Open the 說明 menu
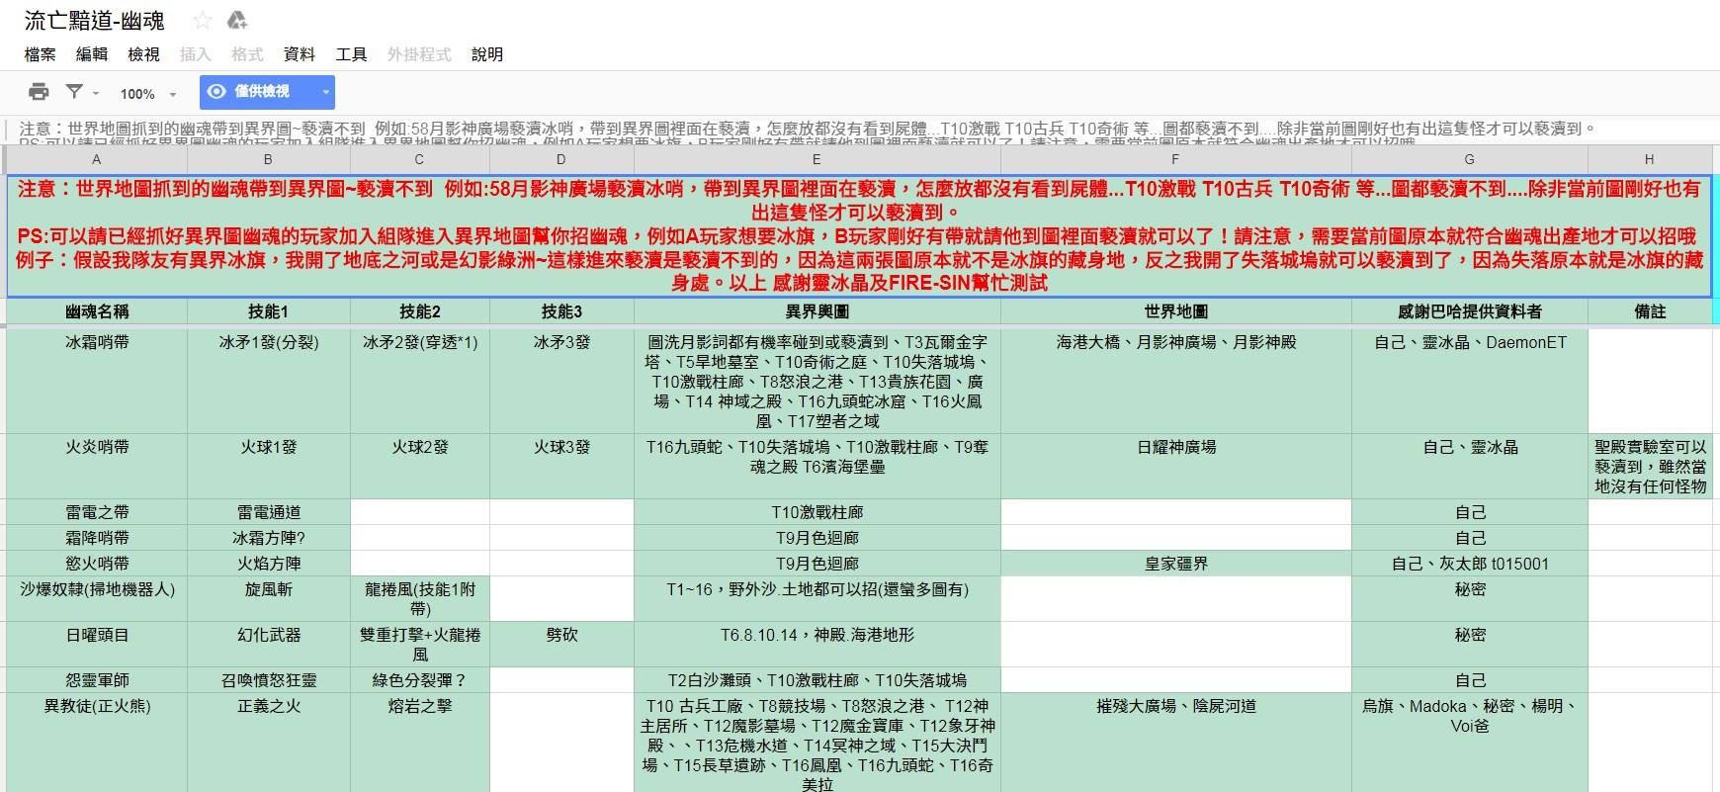Screen dimensions: 1720x792 click(x=487, y=54)
